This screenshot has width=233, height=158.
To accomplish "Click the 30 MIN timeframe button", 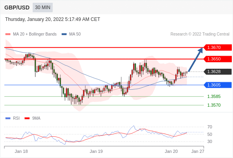I will 43,8.
